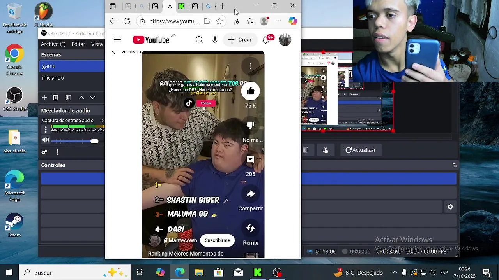Move scene down with down chevron
499x280 pixels.
92,98
